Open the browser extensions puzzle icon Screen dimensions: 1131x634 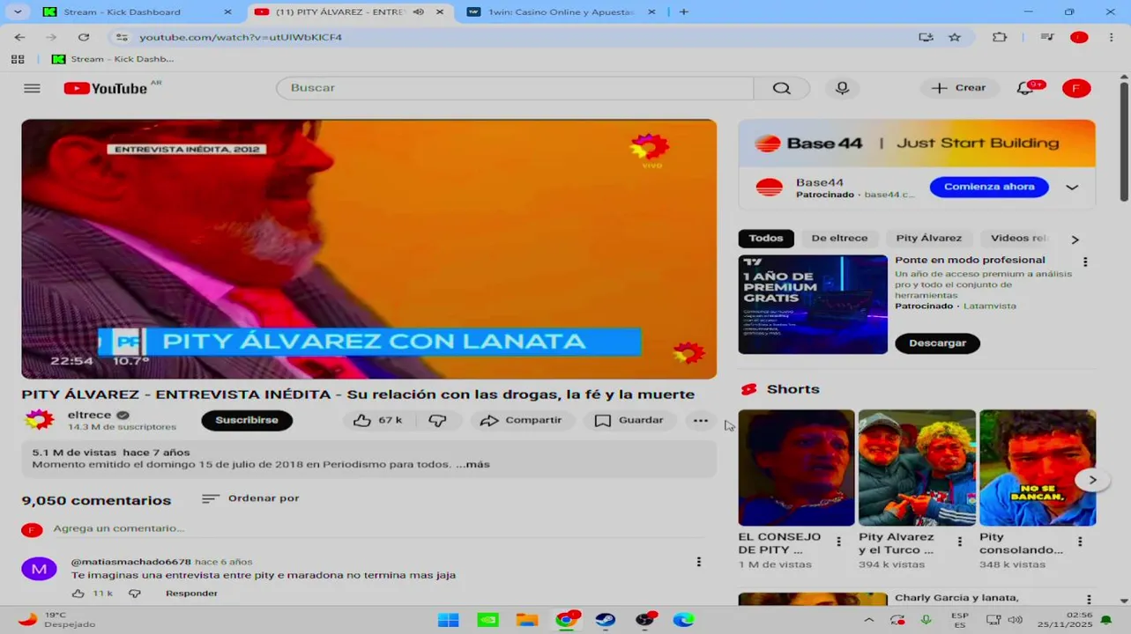(x=1000, y=37)
